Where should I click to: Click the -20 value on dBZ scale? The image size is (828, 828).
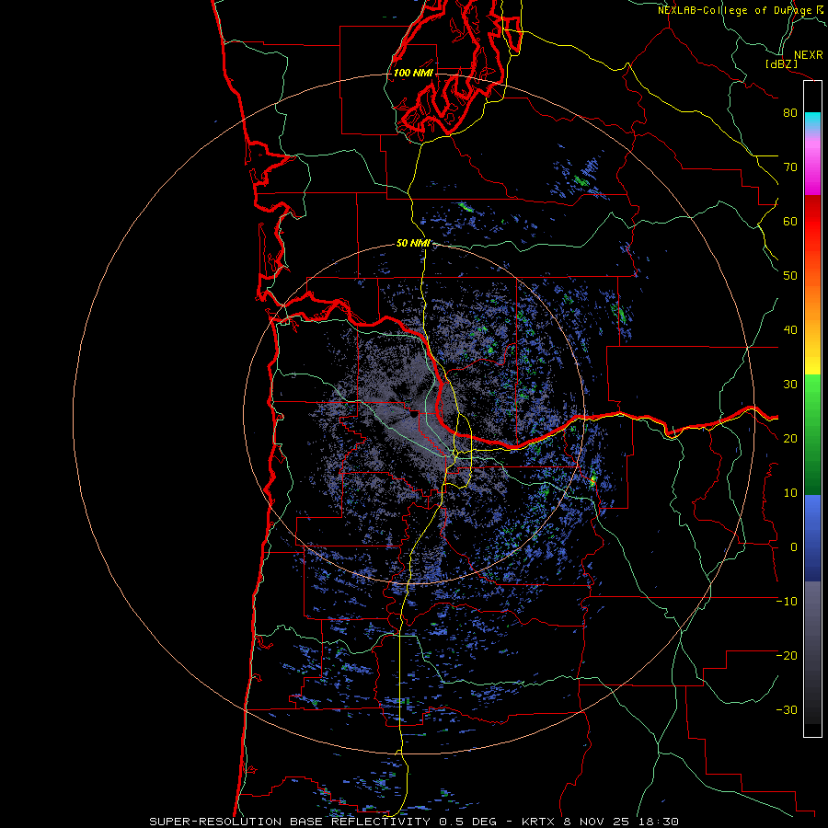coord(787,656)
